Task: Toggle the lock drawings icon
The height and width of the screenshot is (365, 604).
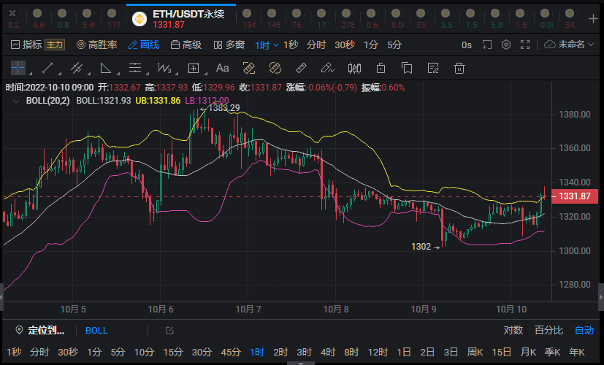Action: 381,68
